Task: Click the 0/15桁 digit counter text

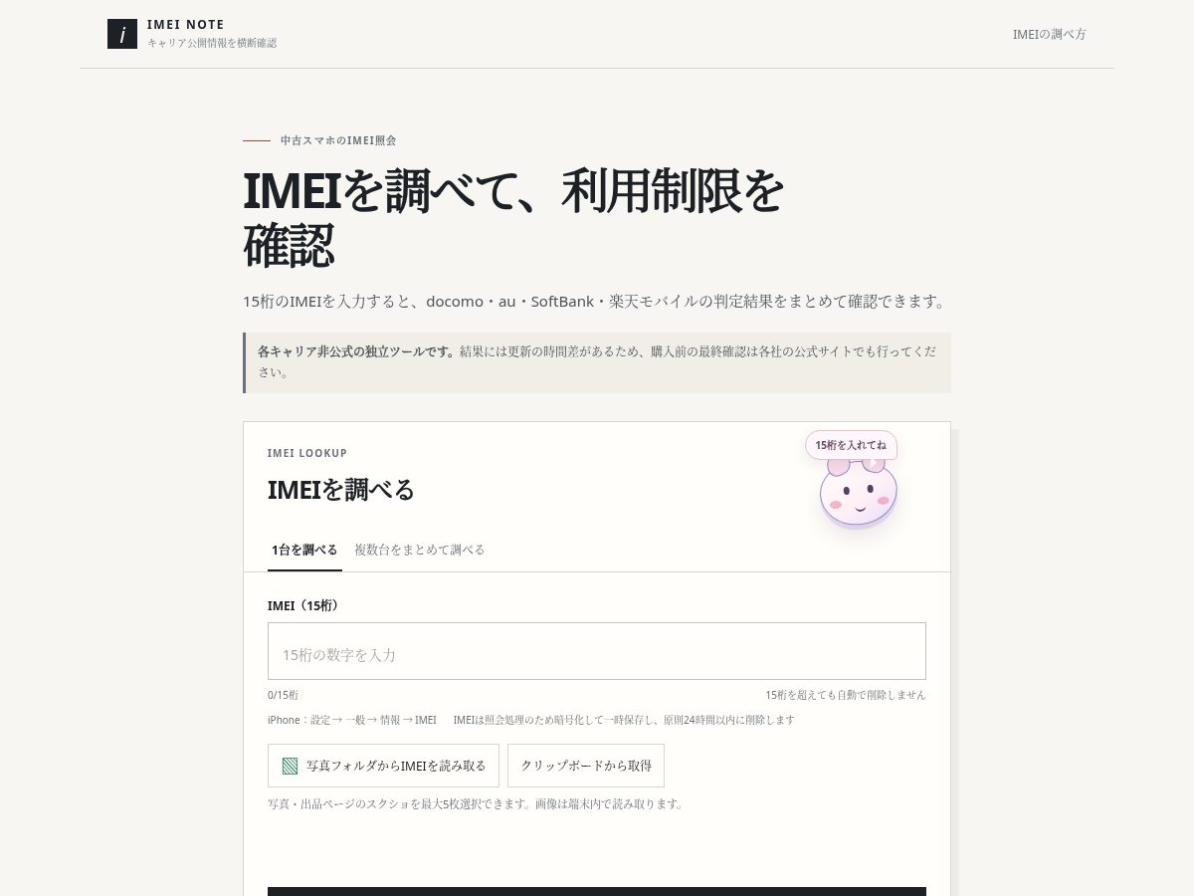Action: pyautogui.click(x=283, y=695)
